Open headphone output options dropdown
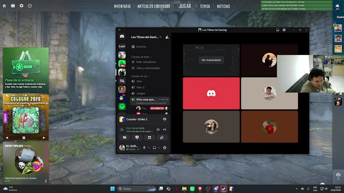Image resolution: width=344 pixels, height=193 pixels. [159, 148]
